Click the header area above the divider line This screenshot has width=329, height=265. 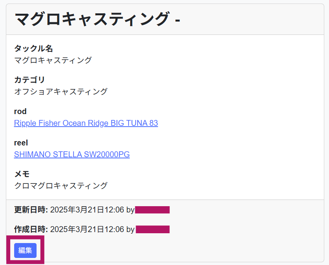(164, 18)
